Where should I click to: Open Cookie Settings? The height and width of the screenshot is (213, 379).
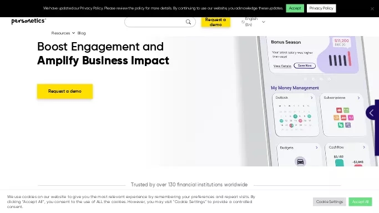330,202
